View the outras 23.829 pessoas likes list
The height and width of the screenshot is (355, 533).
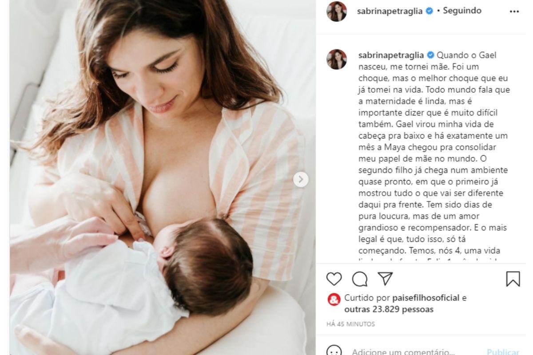tap(389, 309)
